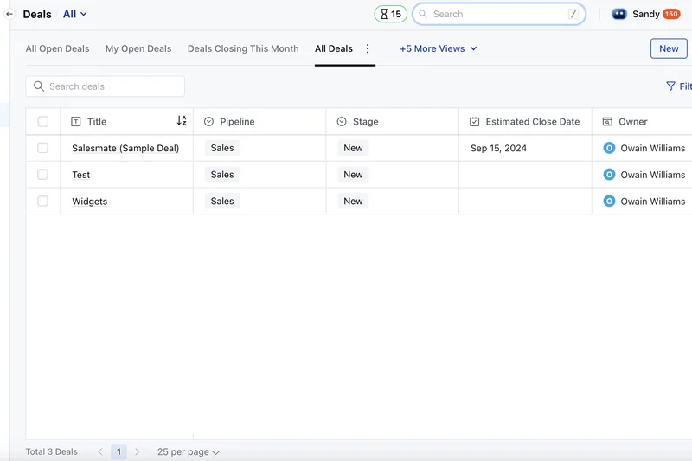Switch to Deals Closing This Month tab
692x461 pixels.
tap(243, 49)
